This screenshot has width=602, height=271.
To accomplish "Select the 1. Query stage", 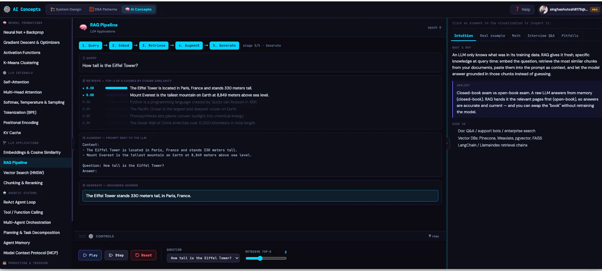I will (90, 45).
